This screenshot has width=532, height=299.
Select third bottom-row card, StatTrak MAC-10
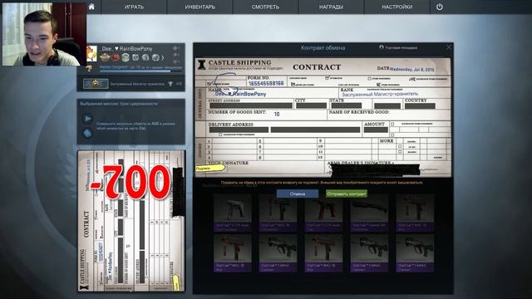pos(323,252)
